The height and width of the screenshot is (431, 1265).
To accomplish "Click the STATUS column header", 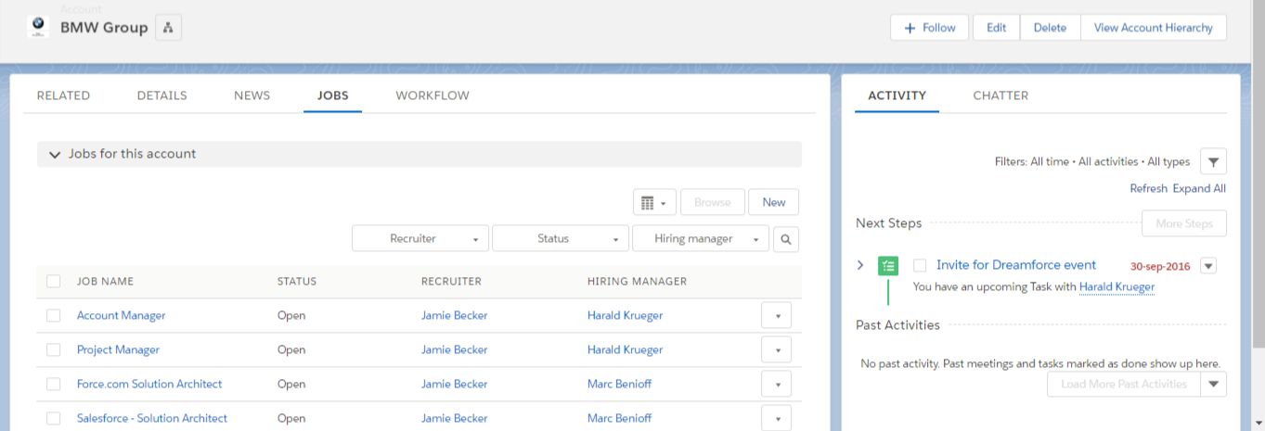I will click(x=297, y=282).
